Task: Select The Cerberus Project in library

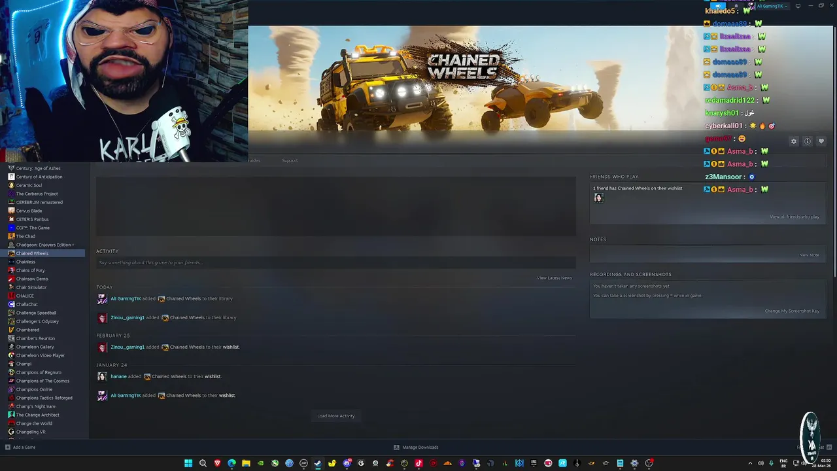Action: coord(43,194)
